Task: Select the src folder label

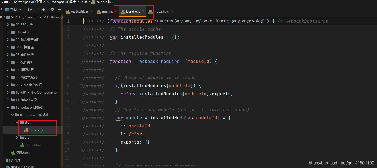Action: (27, 137)
